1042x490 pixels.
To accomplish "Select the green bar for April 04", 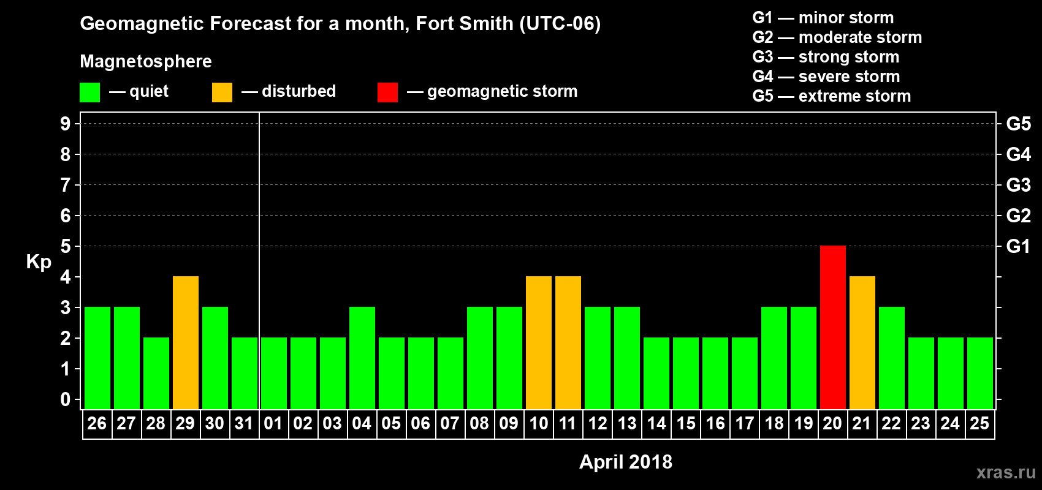I will click(362, 358).
